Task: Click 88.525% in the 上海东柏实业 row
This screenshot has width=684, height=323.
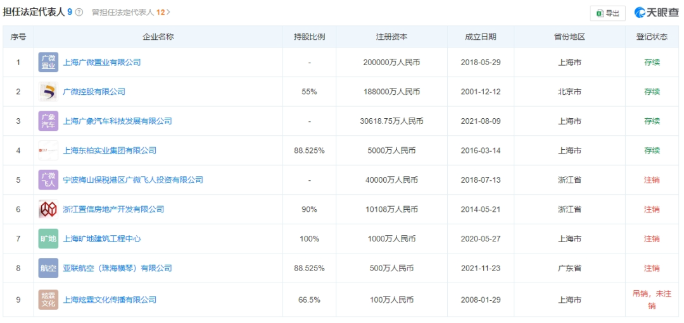Action: (x=309, y=150)
